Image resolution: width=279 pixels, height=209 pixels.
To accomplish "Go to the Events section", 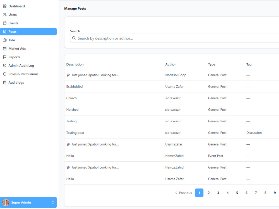I will 28,23.
